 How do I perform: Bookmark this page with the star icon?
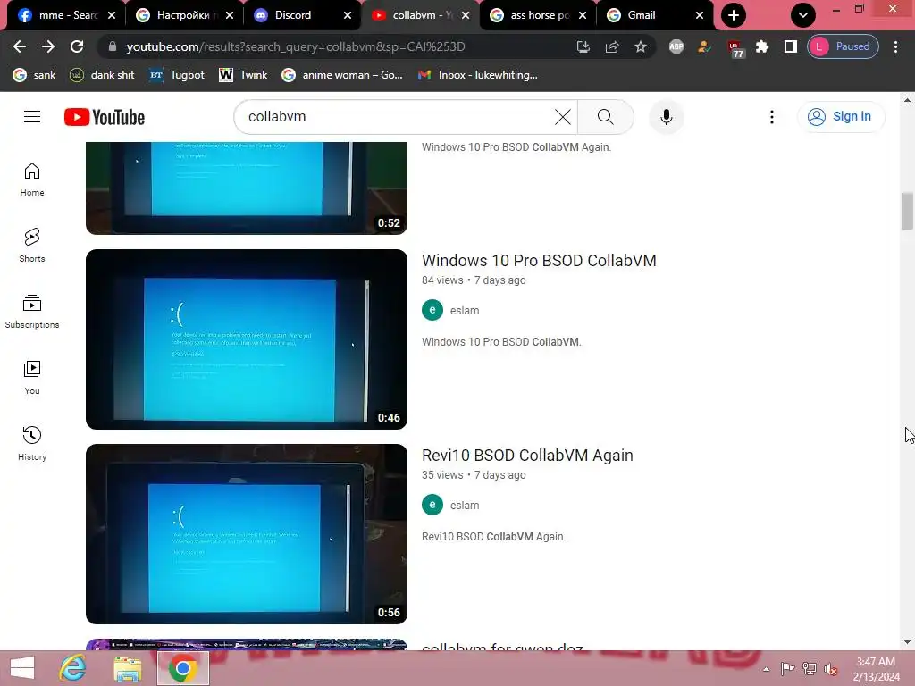pyautogui.click(x=641, y=46)
